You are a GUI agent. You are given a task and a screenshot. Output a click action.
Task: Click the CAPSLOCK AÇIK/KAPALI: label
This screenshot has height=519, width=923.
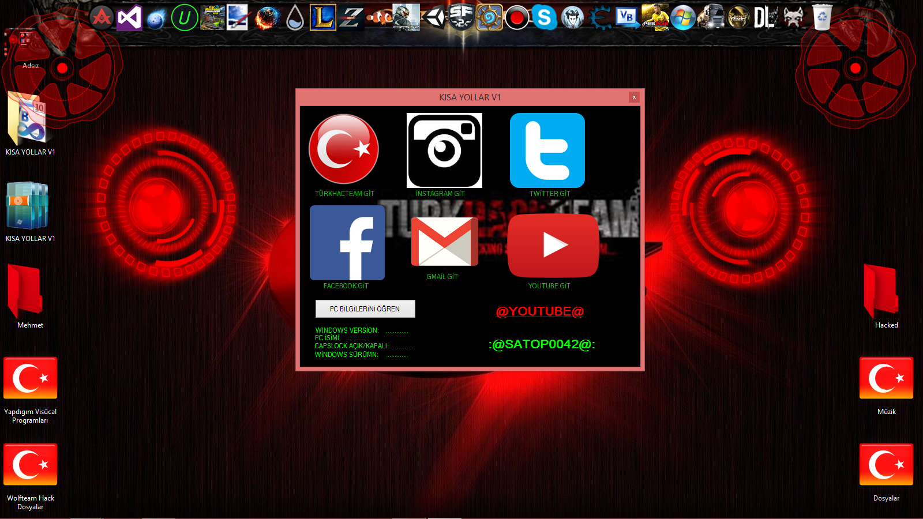[351, 346]
